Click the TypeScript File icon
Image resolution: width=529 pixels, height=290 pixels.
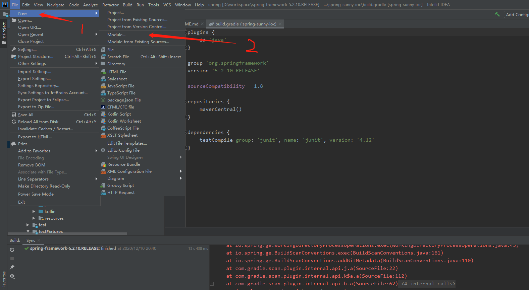coord(103,93)
